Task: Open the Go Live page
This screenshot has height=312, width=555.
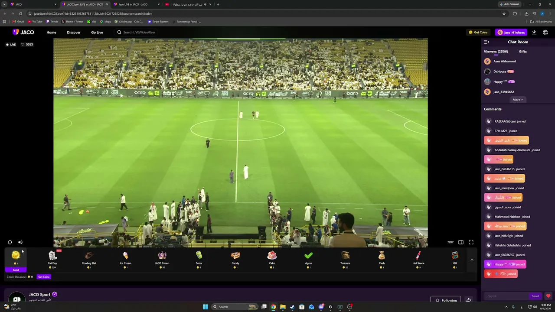Action: coord(97,32)
